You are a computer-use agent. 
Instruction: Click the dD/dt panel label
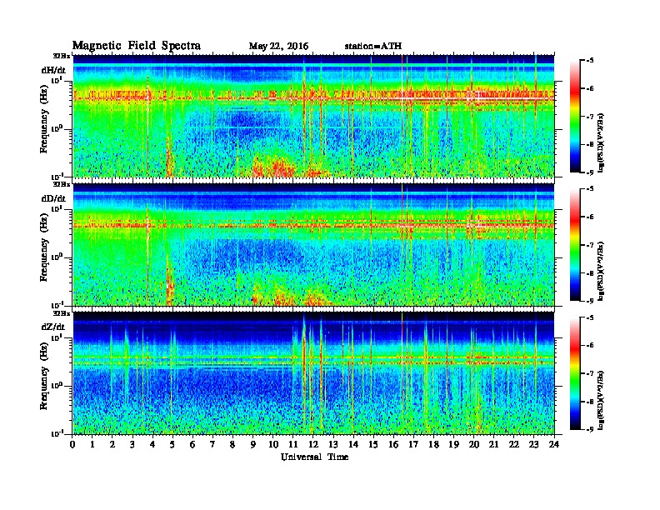pyautogui.click(x=53, y=198)
